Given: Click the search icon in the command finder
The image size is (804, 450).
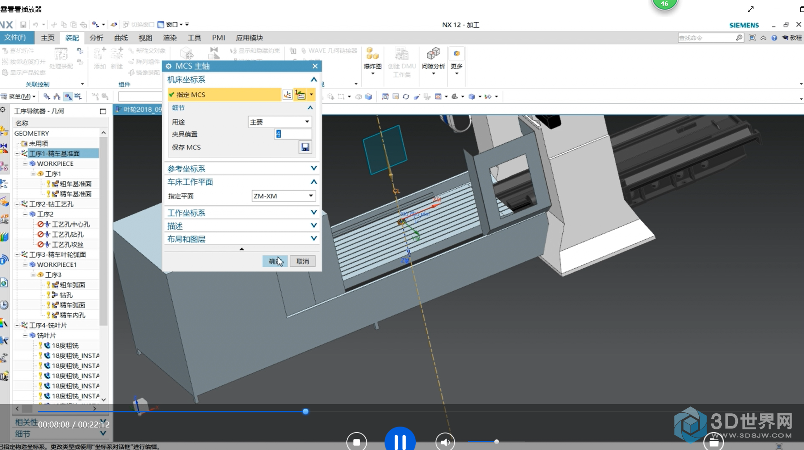Looking at the screenshot, I should (739, 38).
